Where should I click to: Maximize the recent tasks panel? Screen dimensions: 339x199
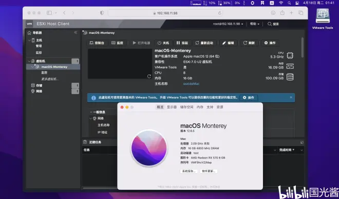coord(302,142)
